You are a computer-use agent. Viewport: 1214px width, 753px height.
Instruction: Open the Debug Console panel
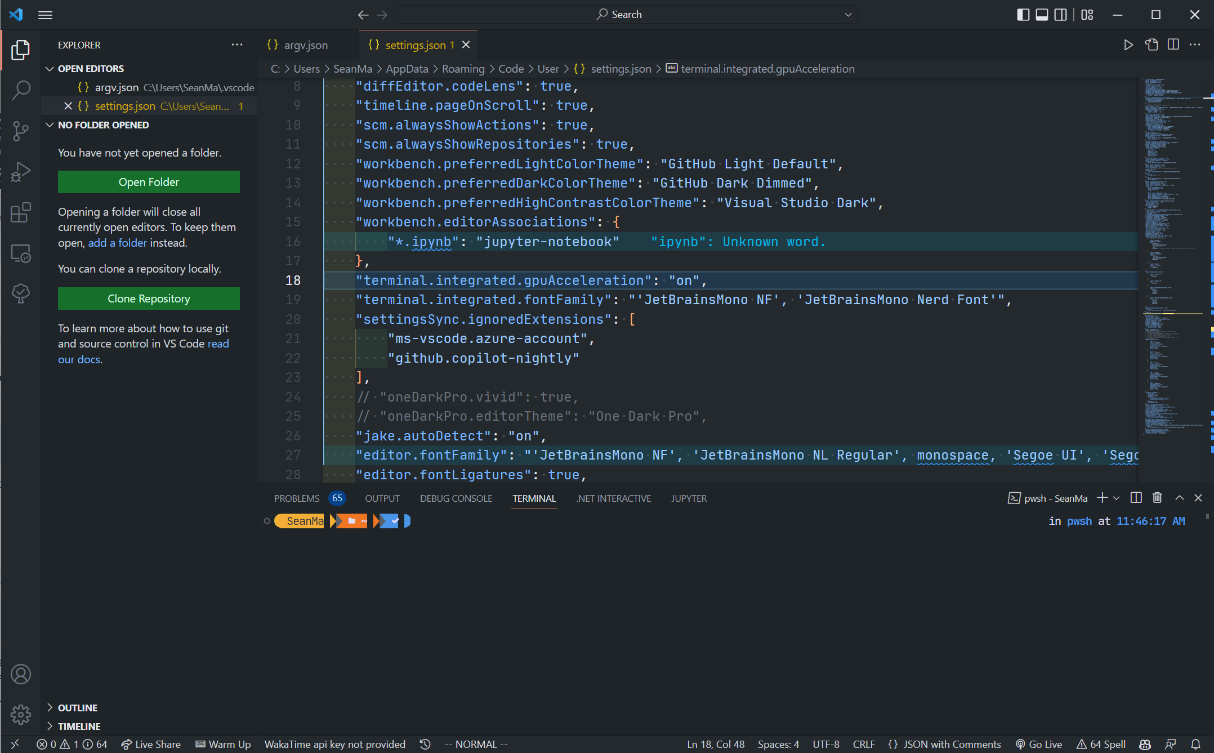(x=456, y=498)
